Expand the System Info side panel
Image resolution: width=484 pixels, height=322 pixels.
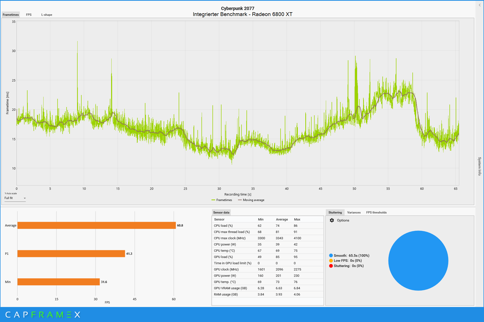(479, 166)
